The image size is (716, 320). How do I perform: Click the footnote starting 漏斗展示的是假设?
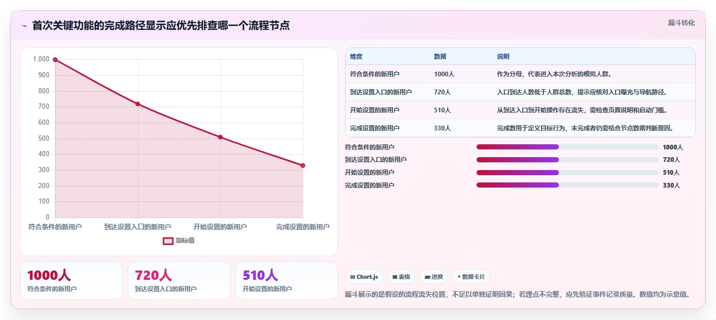[x=518, y=295]
